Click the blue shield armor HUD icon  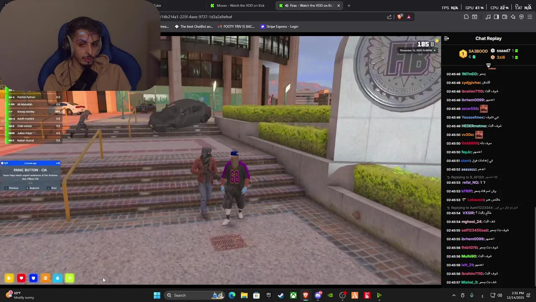tap(33, 278)
